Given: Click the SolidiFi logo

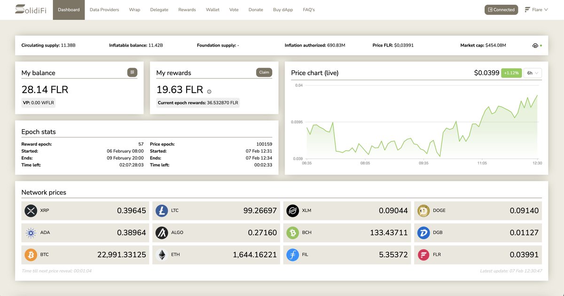Looking at the screenshot, I should (x=31, y=9).
